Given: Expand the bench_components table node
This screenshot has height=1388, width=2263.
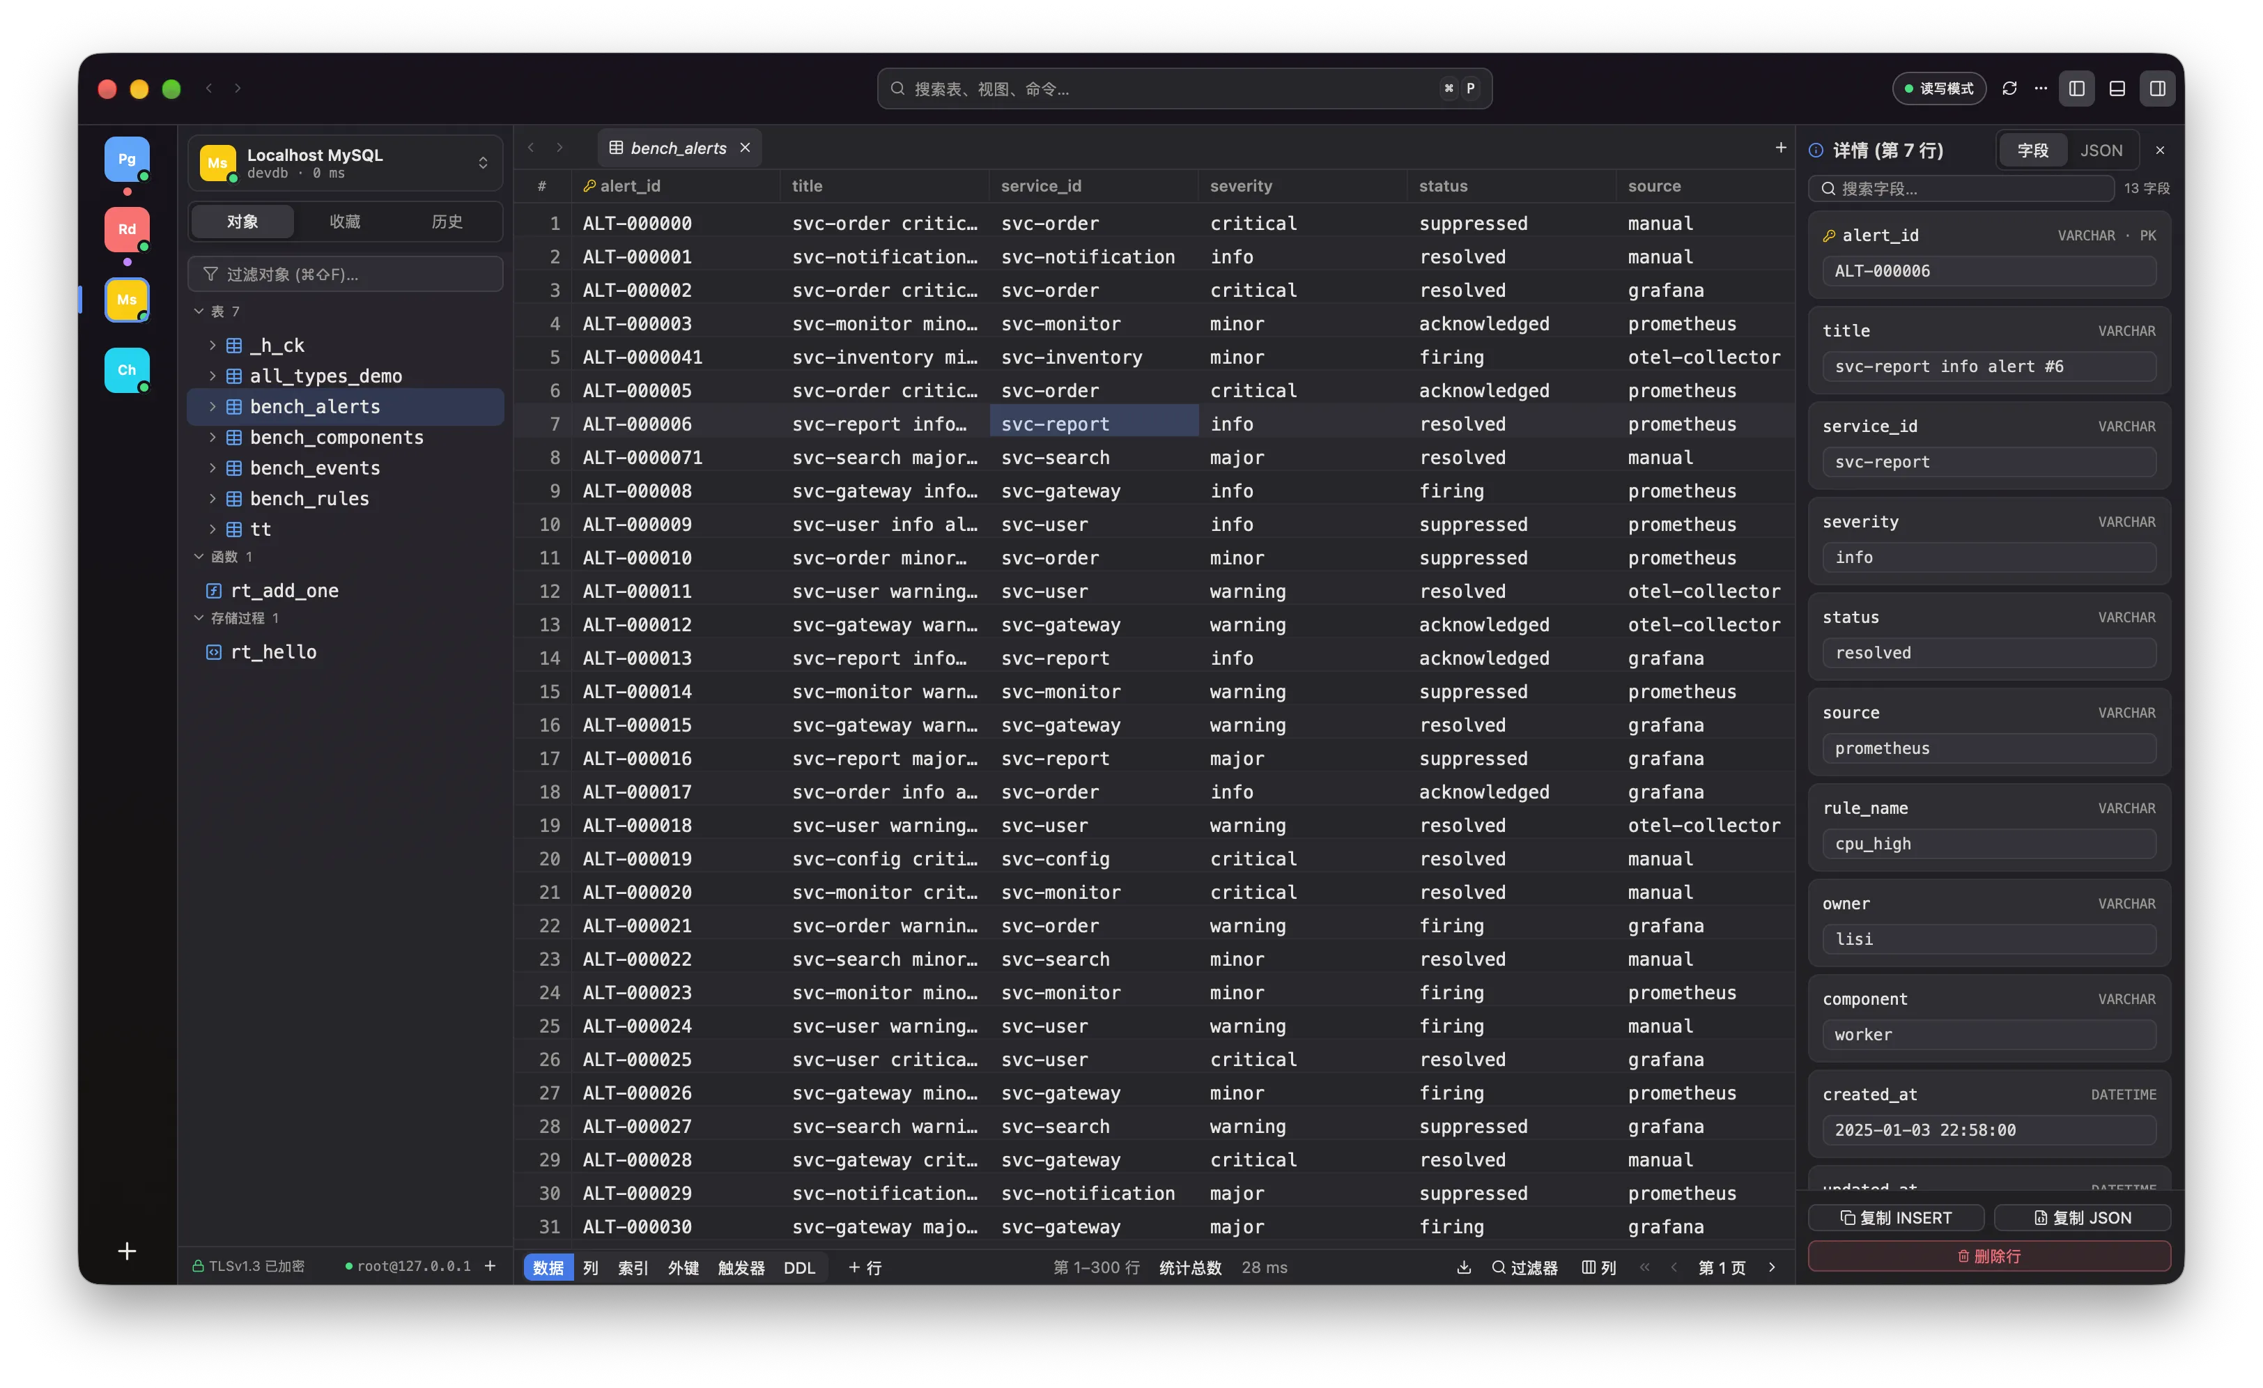Looking at the screenshot, I should click(212, 438).
